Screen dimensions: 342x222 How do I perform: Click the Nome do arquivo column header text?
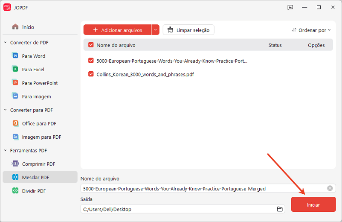coord(116,45)
